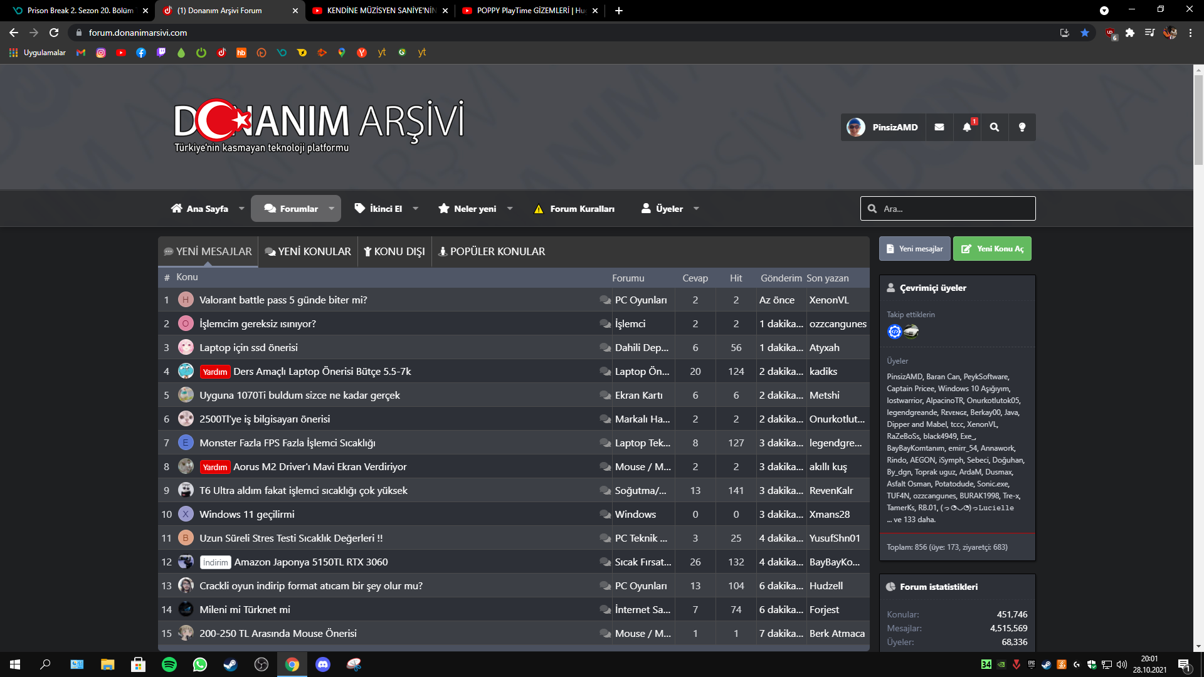1204x677 pixels.
Task: Click avatar of Valorant battle pass thread
Action: coord(186,300)
